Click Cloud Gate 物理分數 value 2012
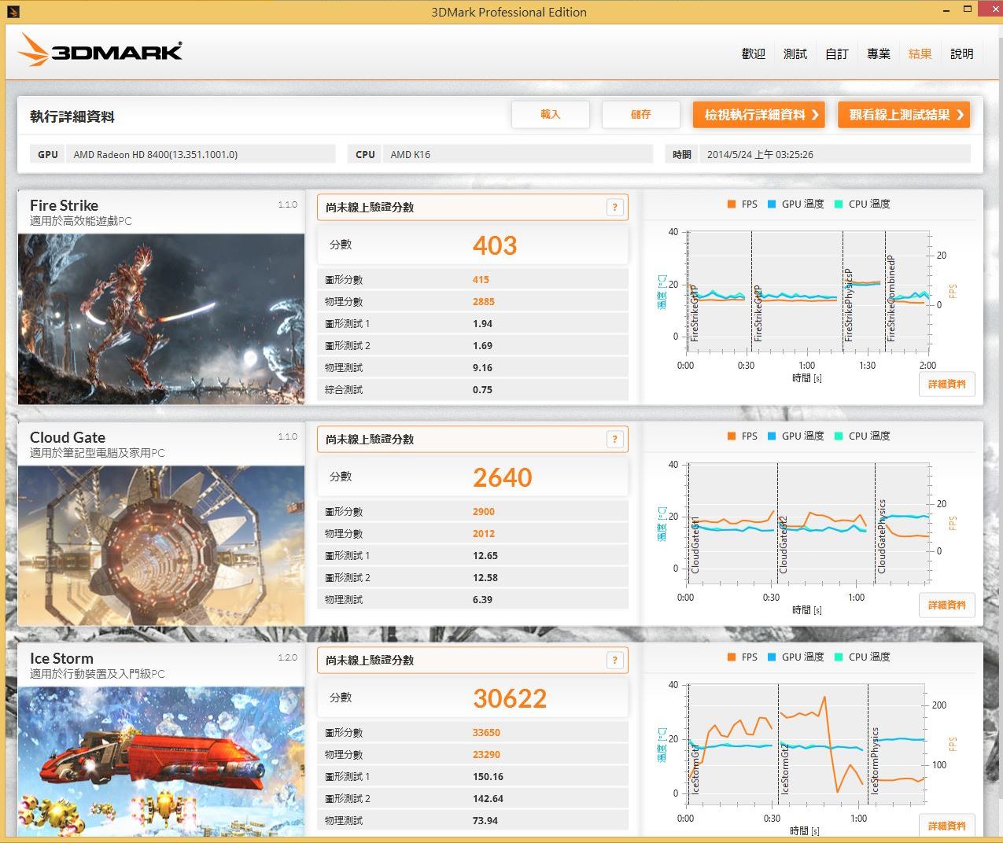 point(484,534)
